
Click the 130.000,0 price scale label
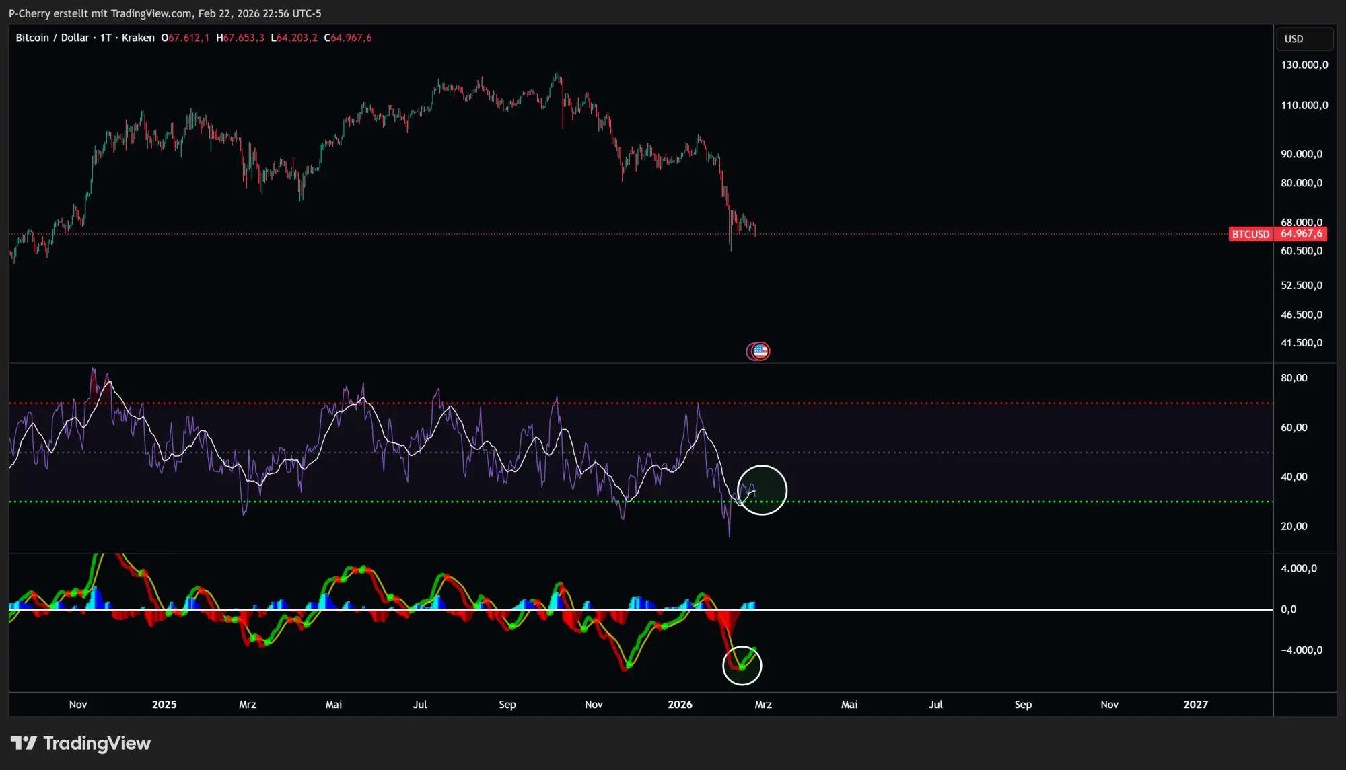click(x=1304, y=65)
